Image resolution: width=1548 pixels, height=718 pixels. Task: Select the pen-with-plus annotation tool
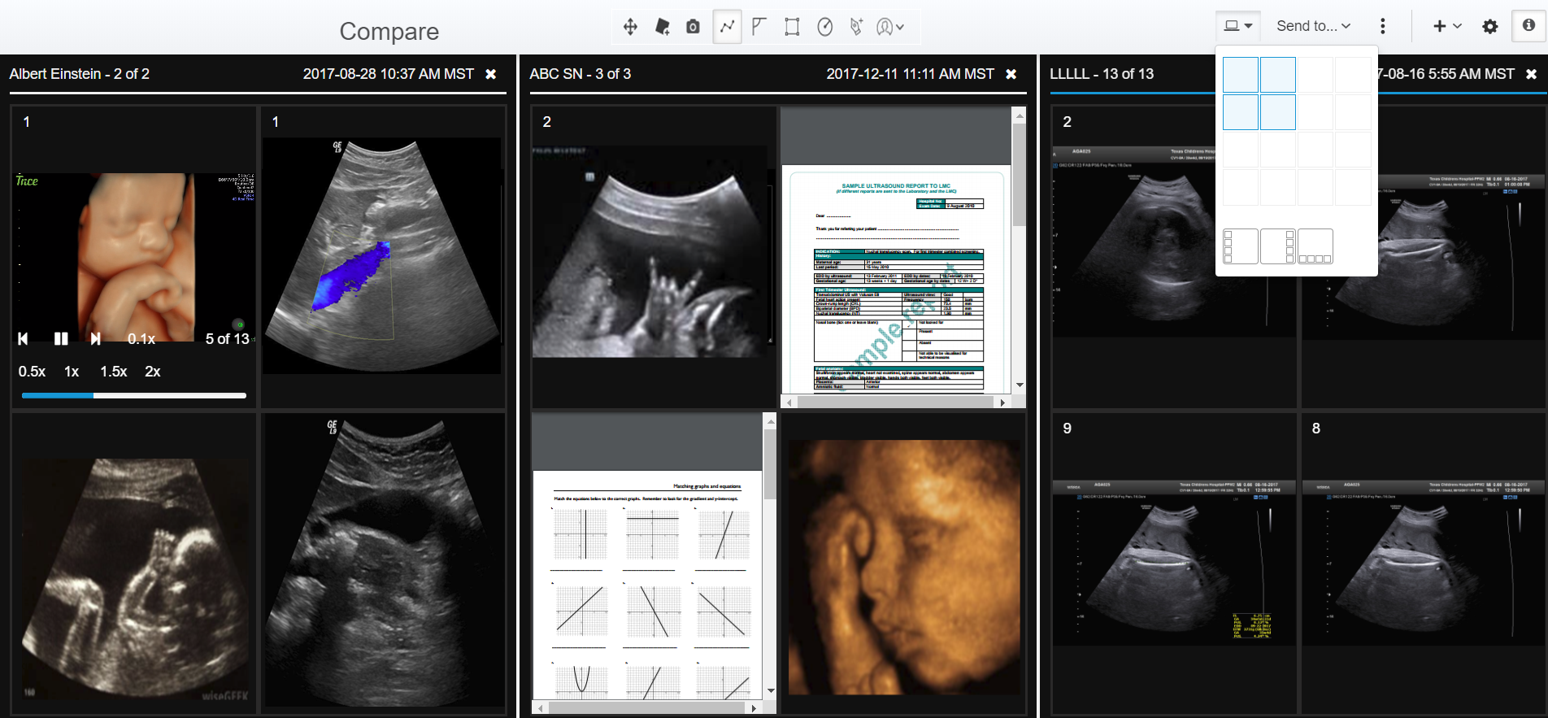[856, 27]
